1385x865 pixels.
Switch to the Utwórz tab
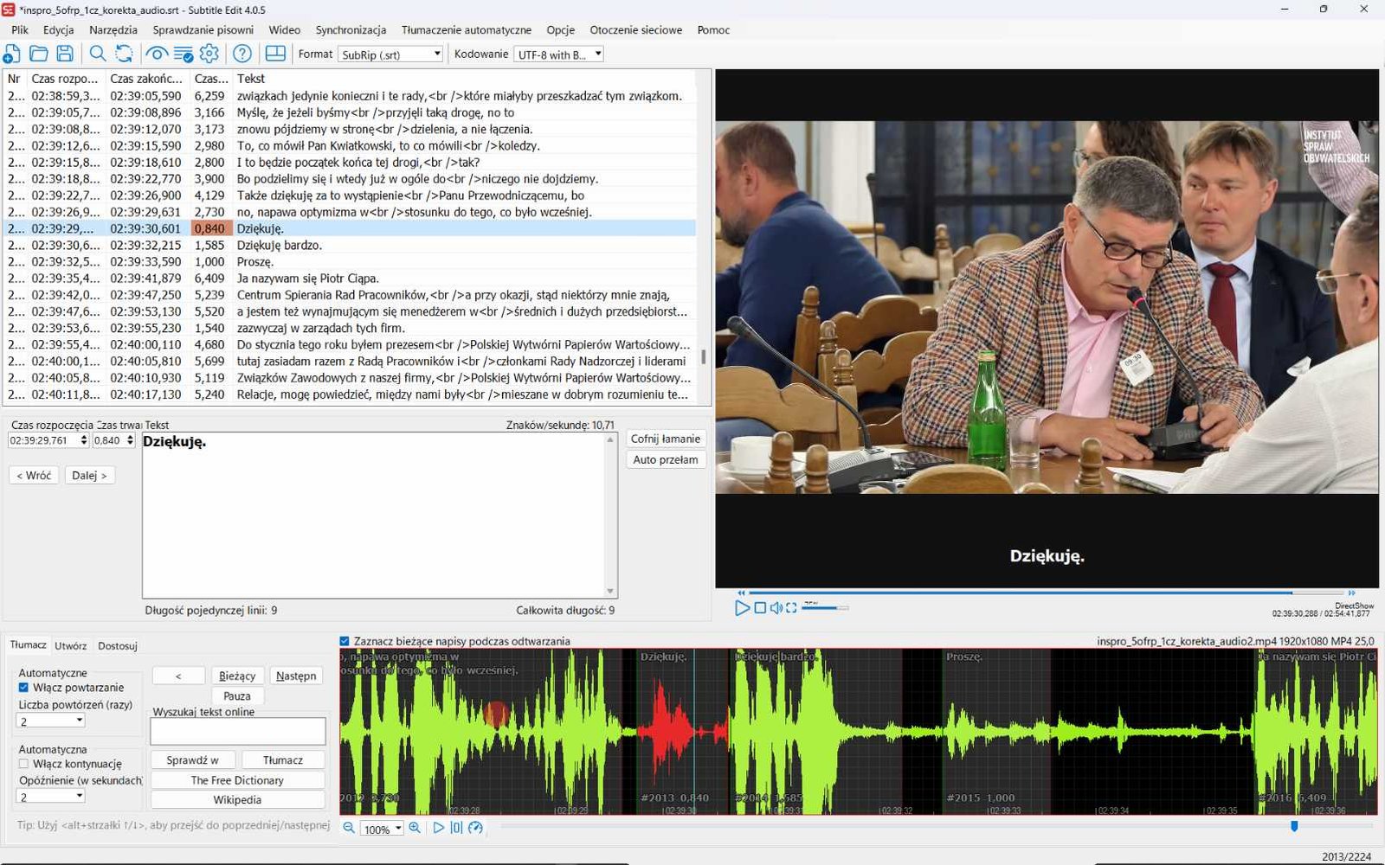pos(71,645)
